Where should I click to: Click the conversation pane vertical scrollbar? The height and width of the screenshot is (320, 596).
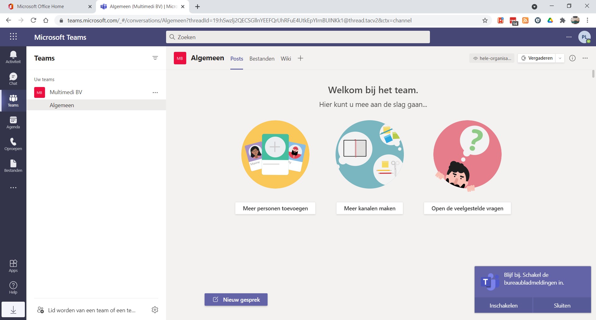point(593,74)
